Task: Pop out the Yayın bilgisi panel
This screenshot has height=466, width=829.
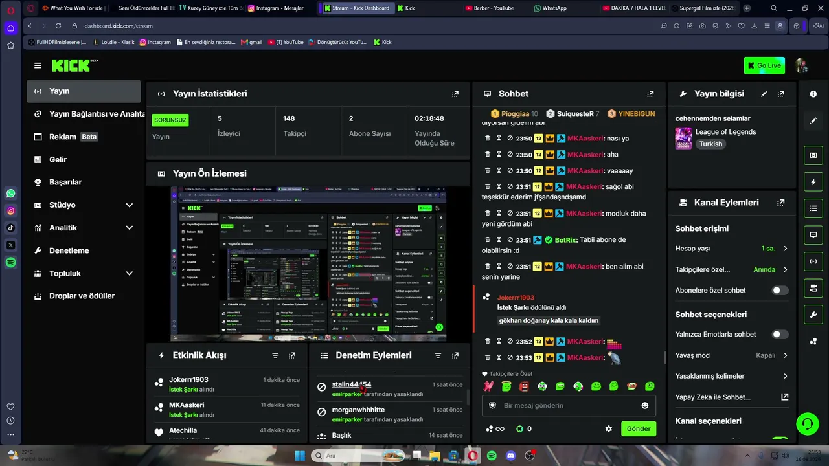Action: point(781,94)
